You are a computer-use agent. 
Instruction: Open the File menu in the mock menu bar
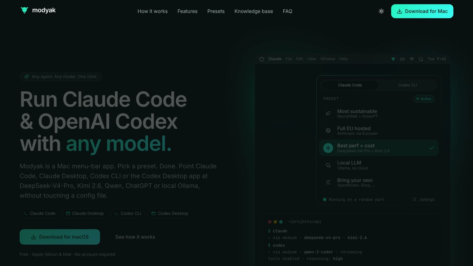289,59
